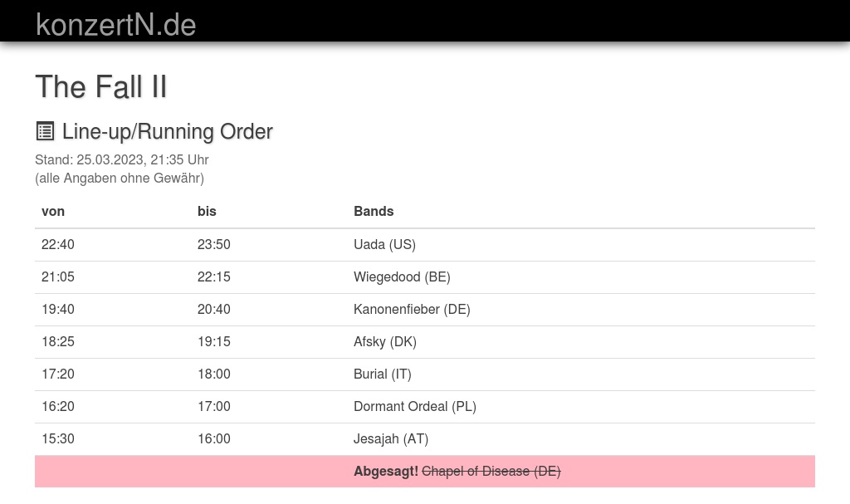Click the 23:50 end time cell

click(214, 244)
